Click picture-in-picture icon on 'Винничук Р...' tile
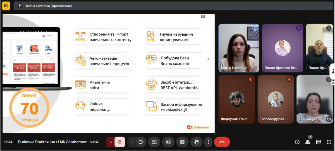This screenshot has height=151, width=335. tap(329, 119)
